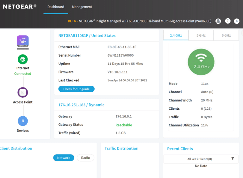Image resolution: width=243 pixels, height=178 pixels.
Task: Select the 6 GHz radio tab
Action: click(x=226, y=35)
